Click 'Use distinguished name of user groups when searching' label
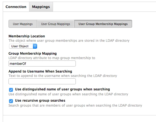This screenshot has height=122, width=156. (62, 89)
